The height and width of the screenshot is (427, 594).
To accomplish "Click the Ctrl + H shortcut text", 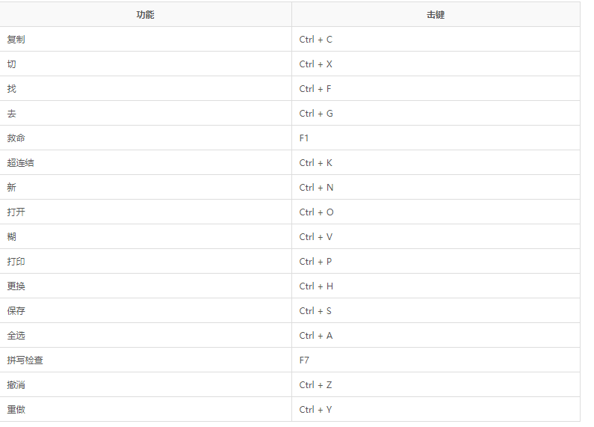I will (x=316, y=286).
